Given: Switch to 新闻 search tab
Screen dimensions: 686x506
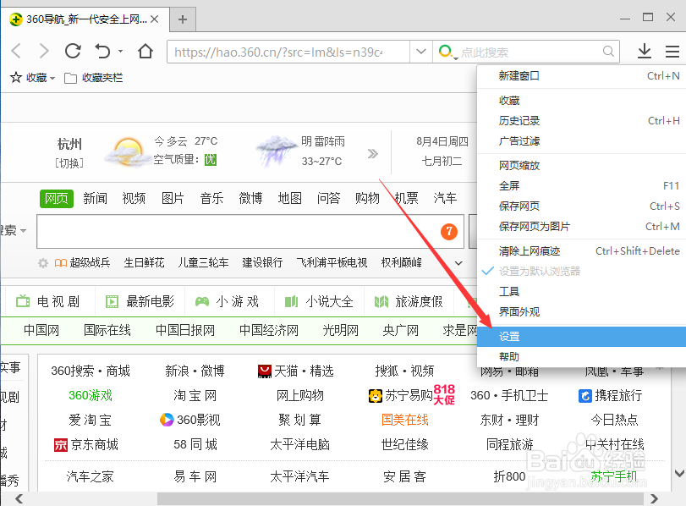Looking at the screenshot, I should click(x=95, y=198).
